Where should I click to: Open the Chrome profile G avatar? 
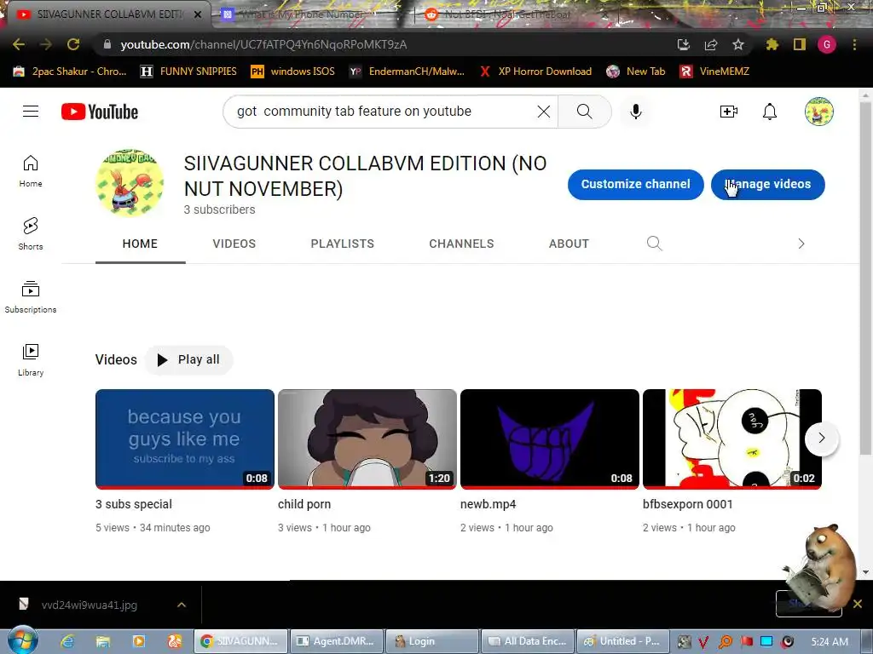[x=827, y=44]
